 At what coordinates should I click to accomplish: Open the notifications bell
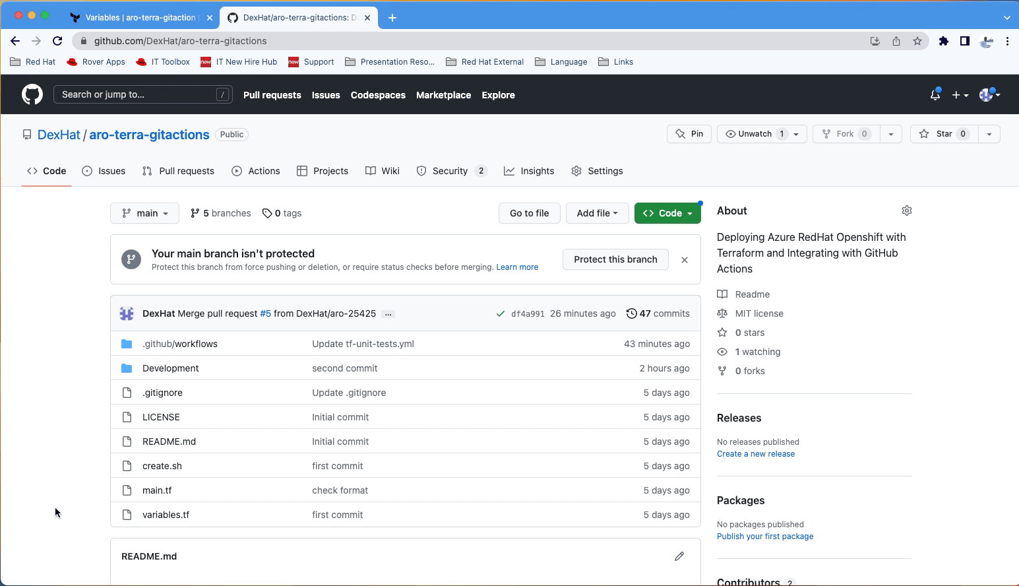(x=935, y=95)
